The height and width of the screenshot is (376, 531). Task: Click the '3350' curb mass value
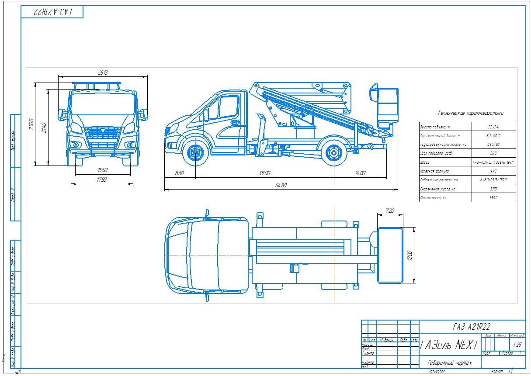pos(494,189)
